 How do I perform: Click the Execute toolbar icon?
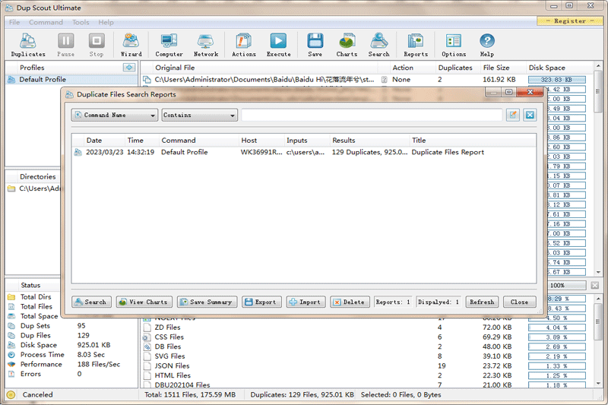click(278, 45)
